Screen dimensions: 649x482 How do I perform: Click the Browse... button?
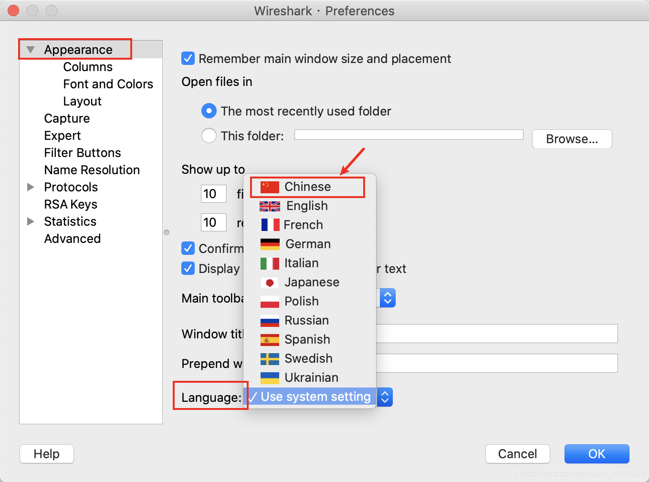[x=572, y=139]
